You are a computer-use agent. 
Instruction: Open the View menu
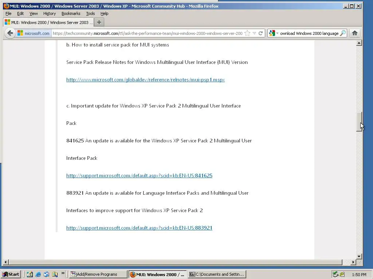click(x=34, y=13)
